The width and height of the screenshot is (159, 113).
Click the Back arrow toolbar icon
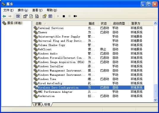pos(4,16)
